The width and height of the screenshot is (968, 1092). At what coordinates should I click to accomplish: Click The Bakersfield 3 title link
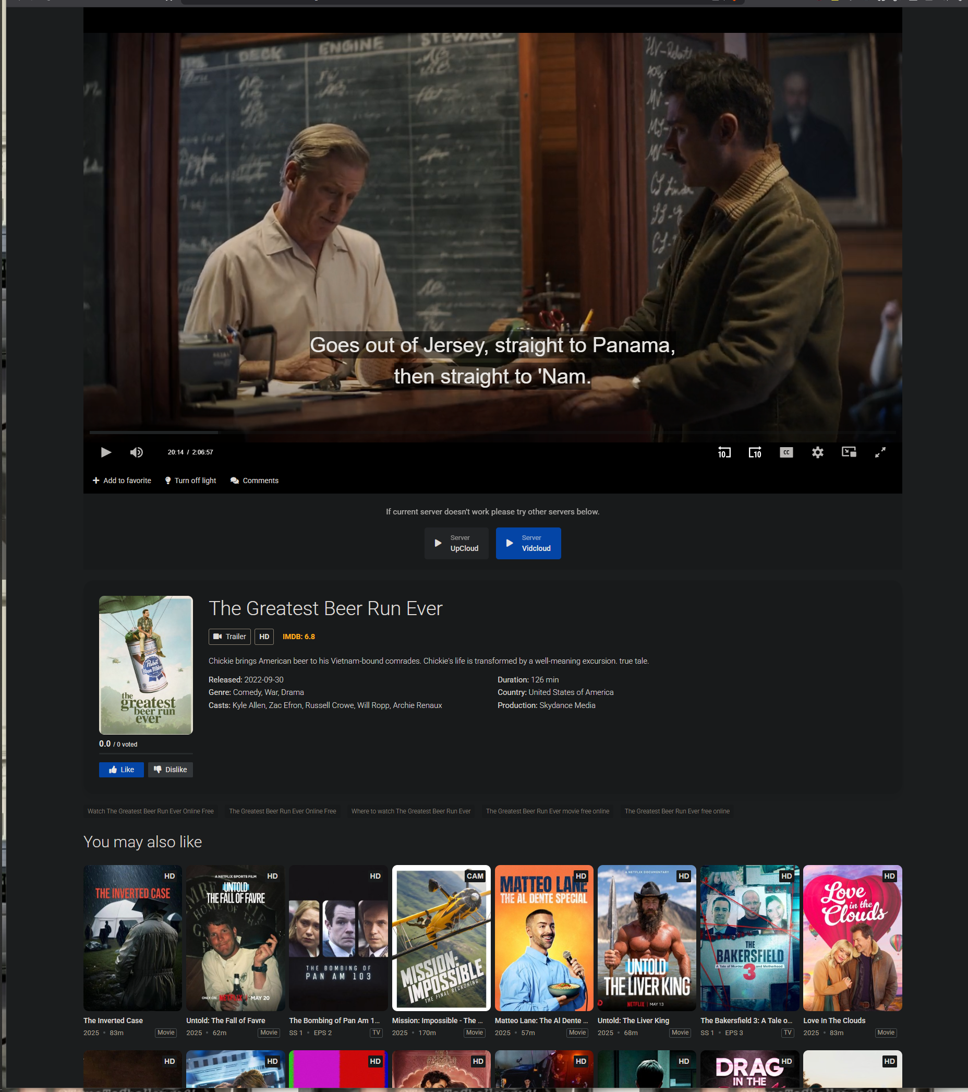[x=746, y=1021]
